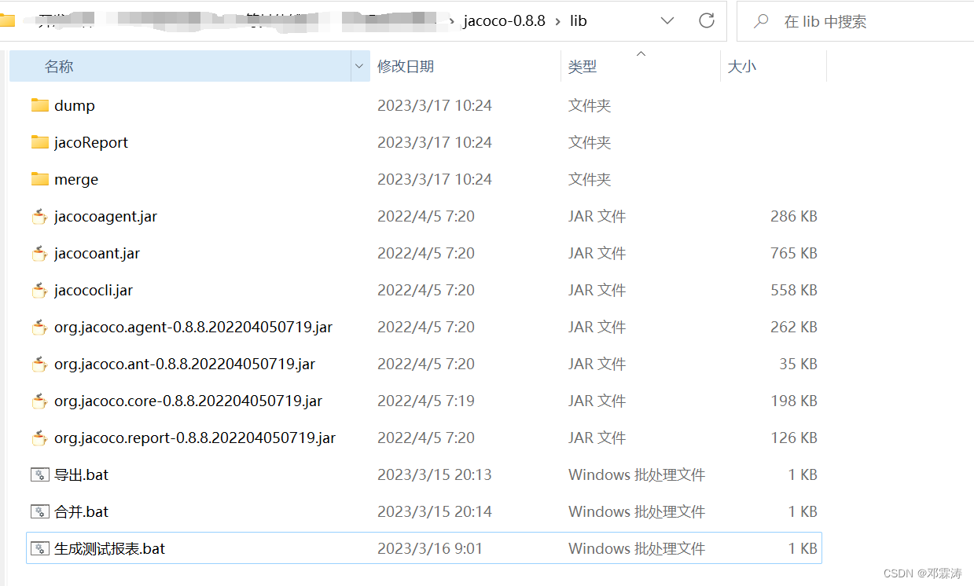974x586 pixels.
Task: Click the lib breadcrumb segment
Action: click(x=578, y=21)
